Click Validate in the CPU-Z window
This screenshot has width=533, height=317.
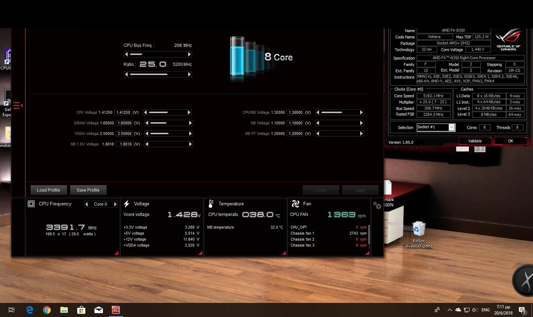tap(475, 141)
